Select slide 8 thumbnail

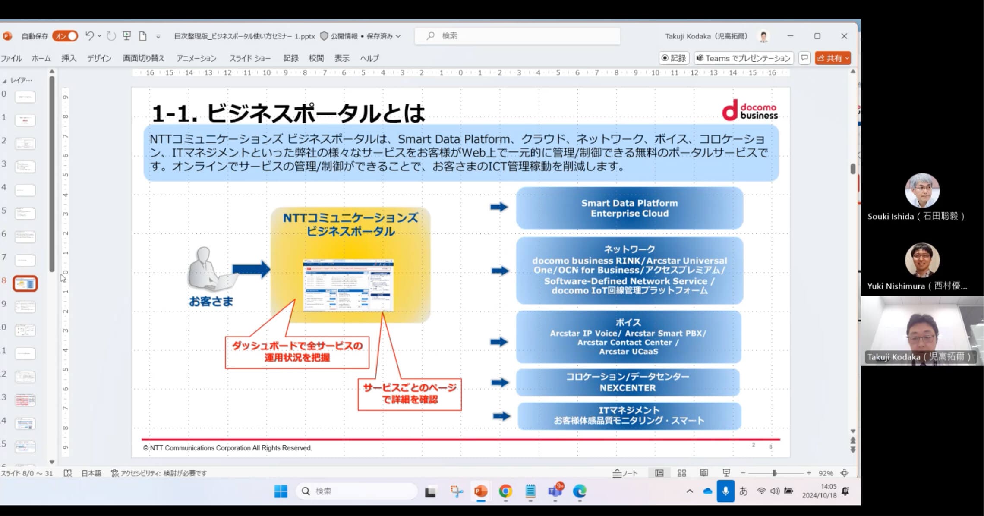click(25, 283)
